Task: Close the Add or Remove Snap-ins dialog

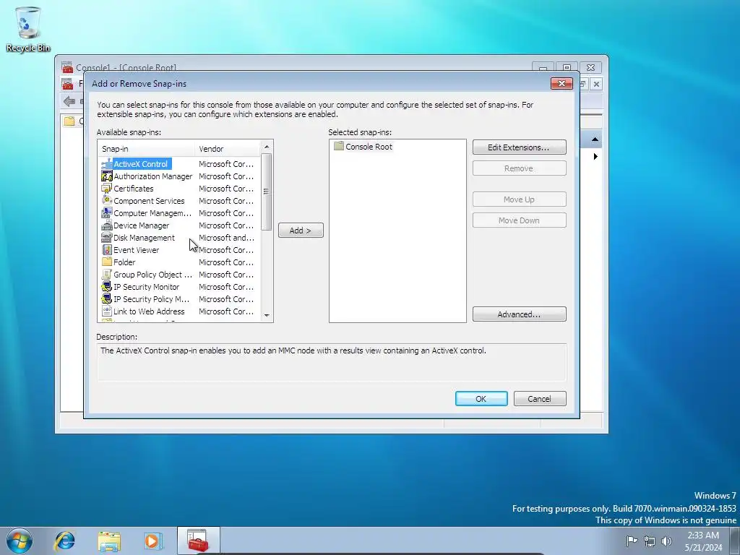Action: [562, 84]
